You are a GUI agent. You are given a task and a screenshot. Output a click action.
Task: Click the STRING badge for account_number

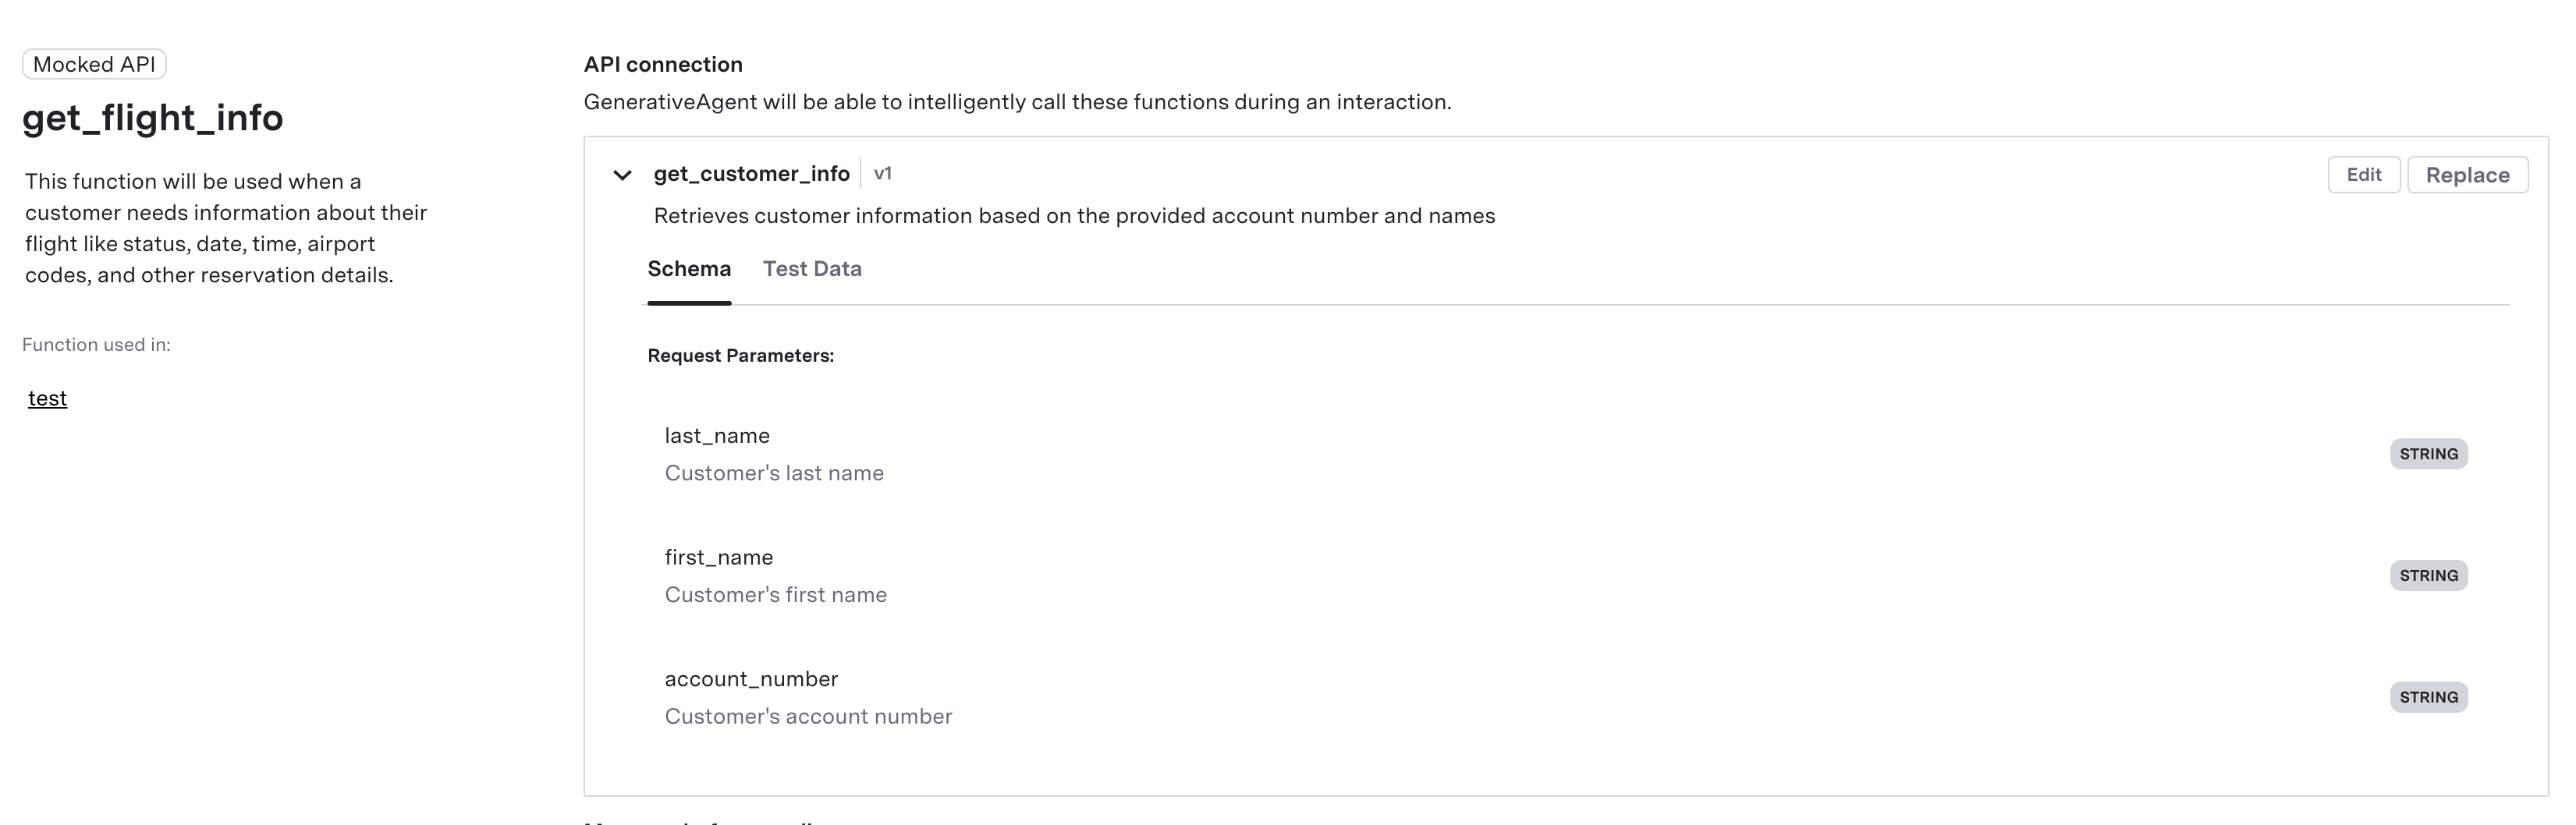pos(2428,697)
